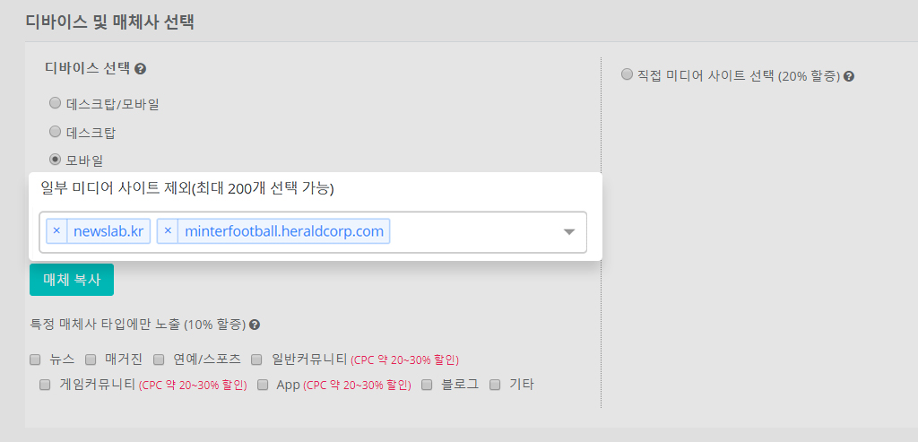
Task: Toggle the 게임커뮤니티 checkbox
Action: (x=45, y=385)
